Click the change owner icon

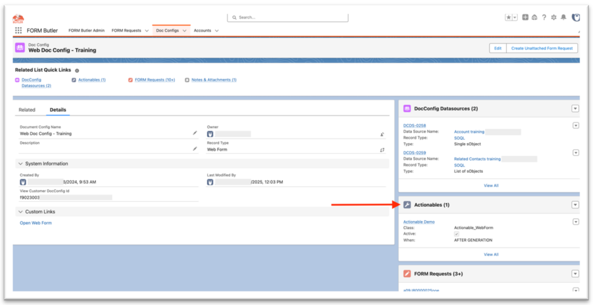click(382, 134)
